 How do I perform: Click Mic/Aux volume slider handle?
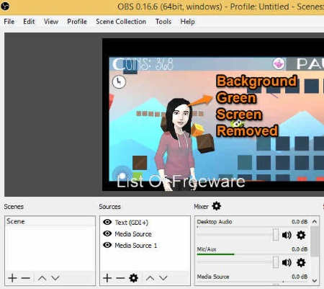pyautogui.click(x=276, y=262)
